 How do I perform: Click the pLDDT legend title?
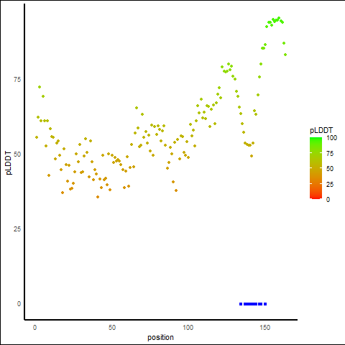[x=321, y=130]
